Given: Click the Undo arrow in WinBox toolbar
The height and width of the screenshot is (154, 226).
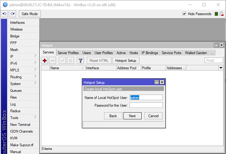Looking at the screenshot, I should [x=4, y=14].
